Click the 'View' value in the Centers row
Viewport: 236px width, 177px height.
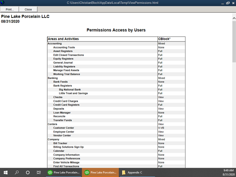161,124
